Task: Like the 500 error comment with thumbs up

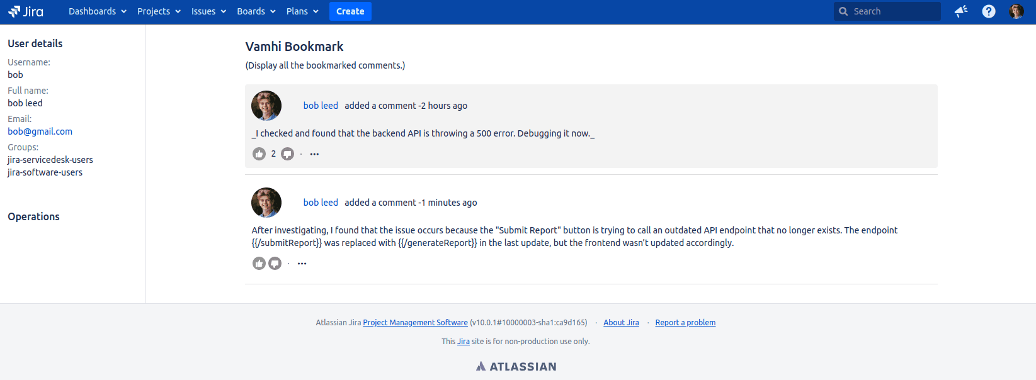Action: (x=259, y=154)
